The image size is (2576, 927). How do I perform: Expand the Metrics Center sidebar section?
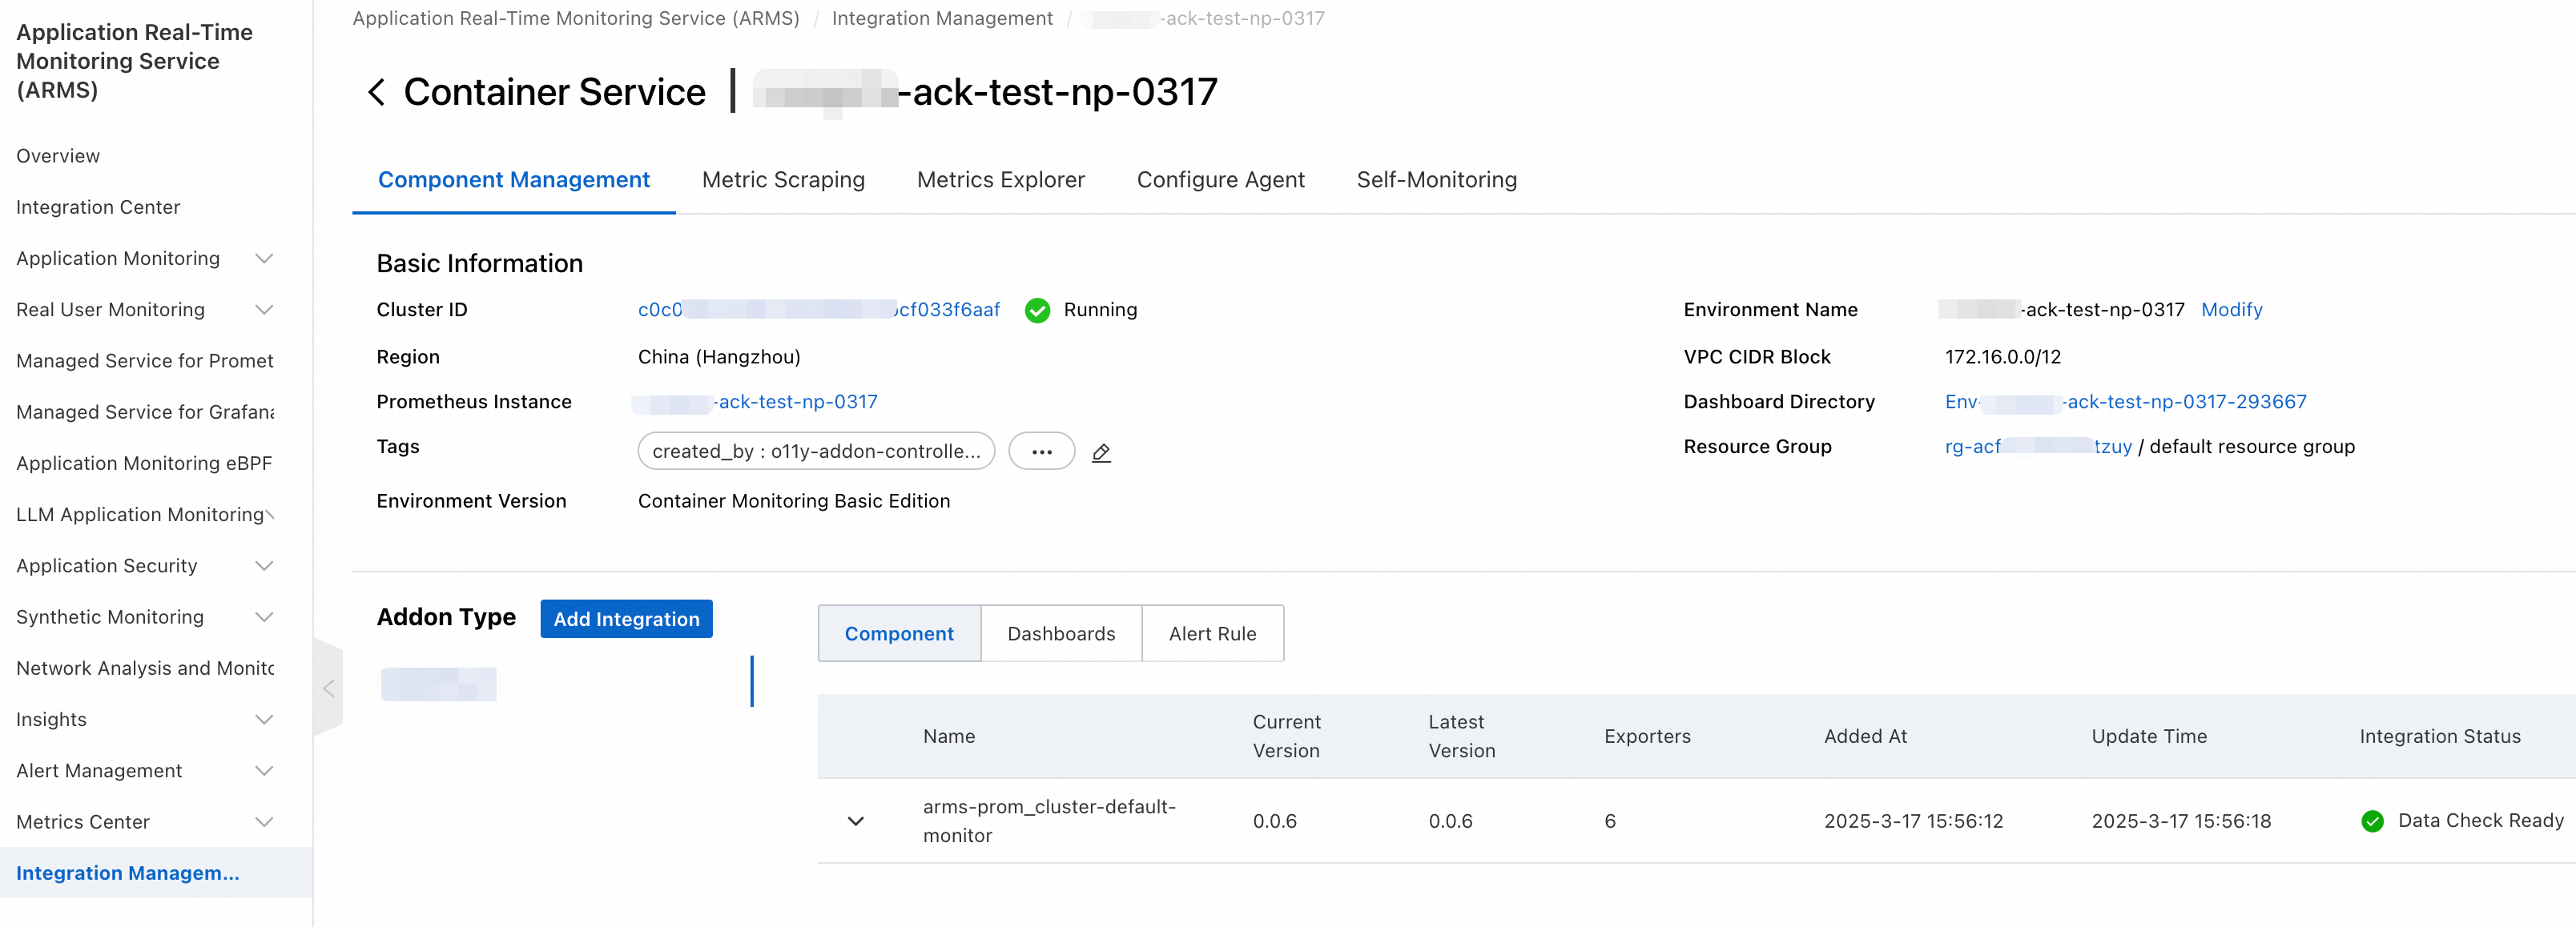click(x=264, y=822)
